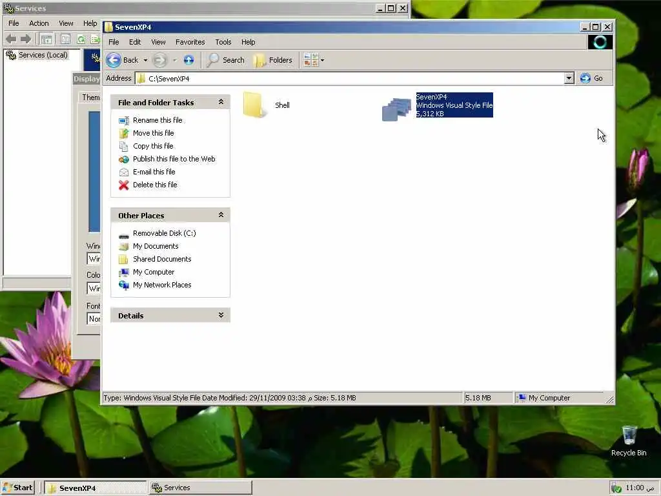The image size is (661, 496).
Task: Select the SevenXP4 Windows Visual Style file icon
Action: pyautogui.click(x=397, y=108)
